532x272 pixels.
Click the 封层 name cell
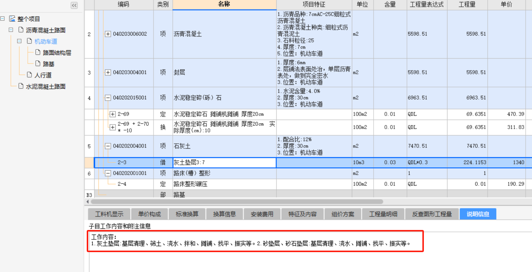(224, 72)
